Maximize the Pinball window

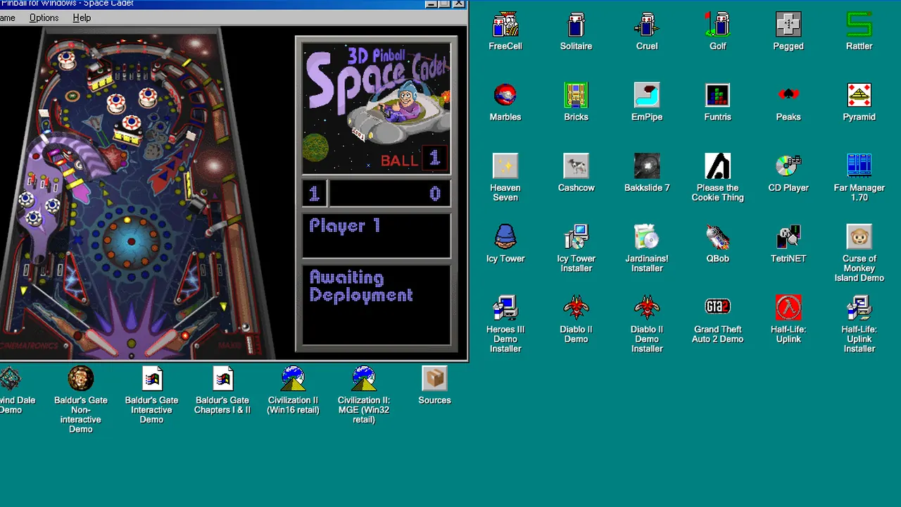445,4
